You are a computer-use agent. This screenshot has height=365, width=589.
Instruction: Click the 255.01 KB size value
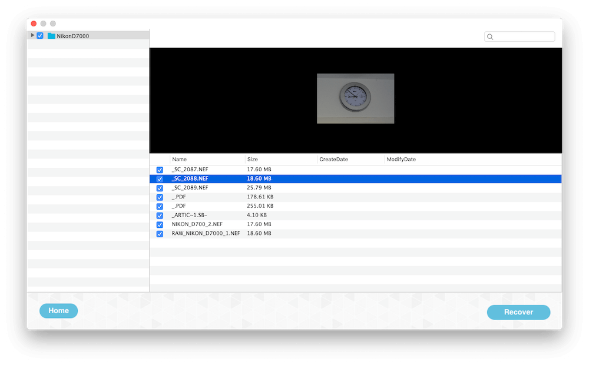click(x=260, y=206)
